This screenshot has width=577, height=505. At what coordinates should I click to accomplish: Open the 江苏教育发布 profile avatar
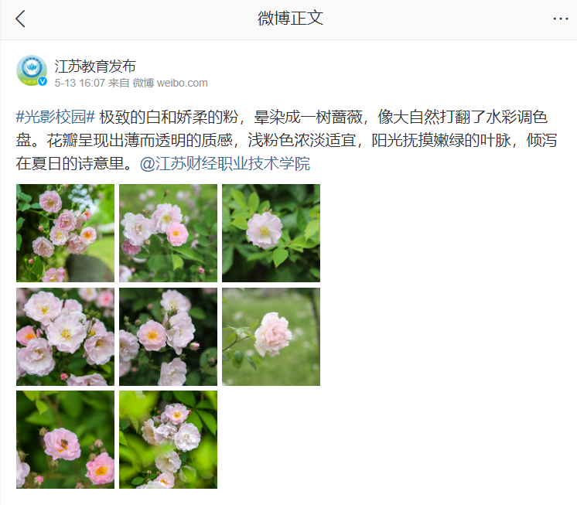click(x=32, y=70)
